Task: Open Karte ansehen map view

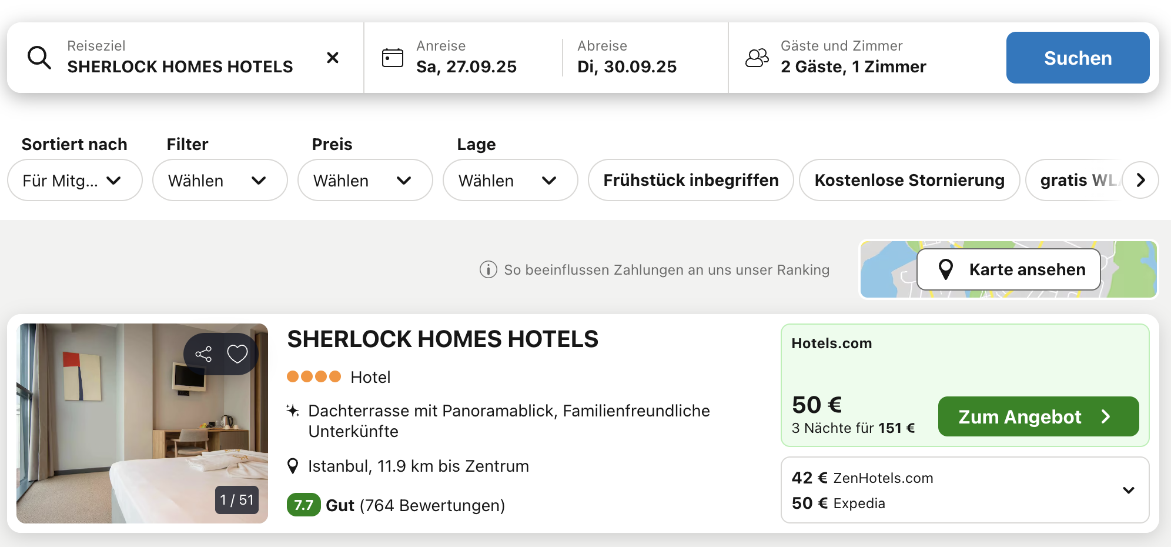Action: [1009, 269]
